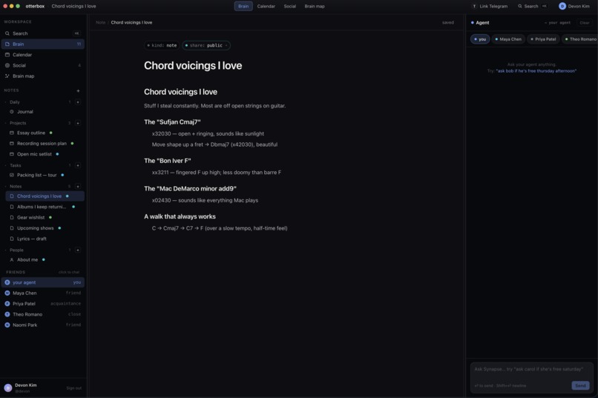Add a note in the Projects group

78,123
